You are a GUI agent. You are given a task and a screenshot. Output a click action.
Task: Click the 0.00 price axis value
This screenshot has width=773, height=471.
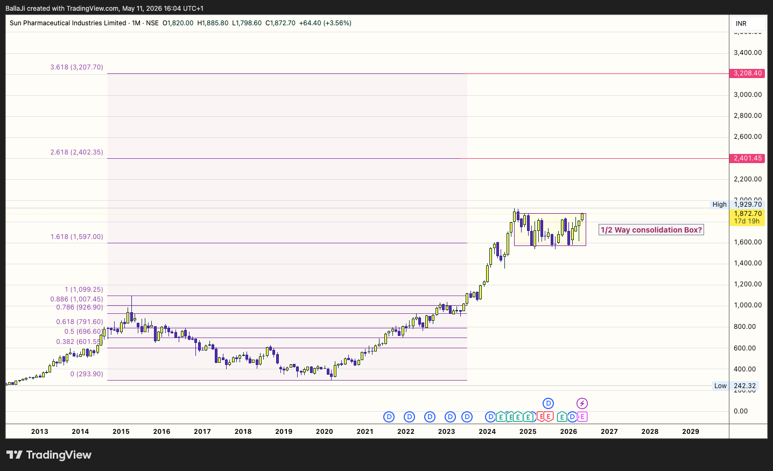pyautogui.click(x=741, y=411)
